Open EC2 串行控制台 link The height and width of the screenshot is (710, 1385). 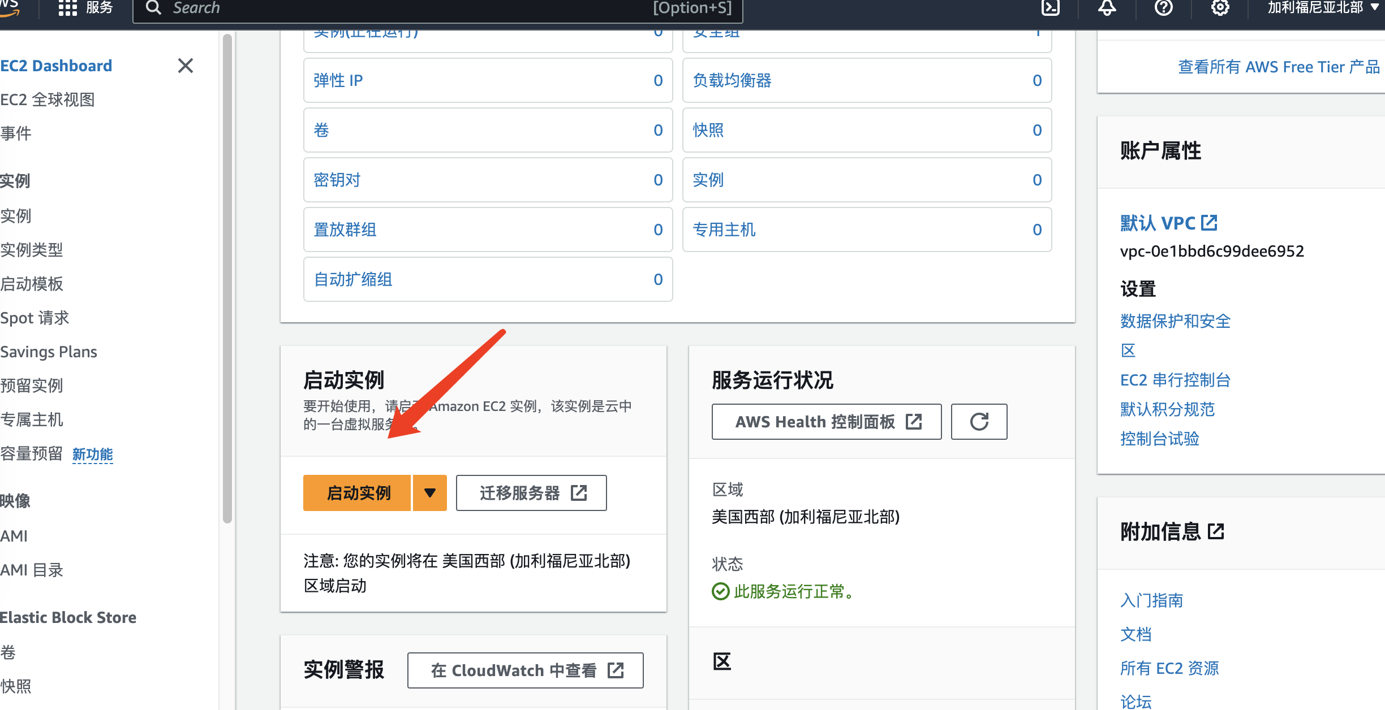(1175, 380)
